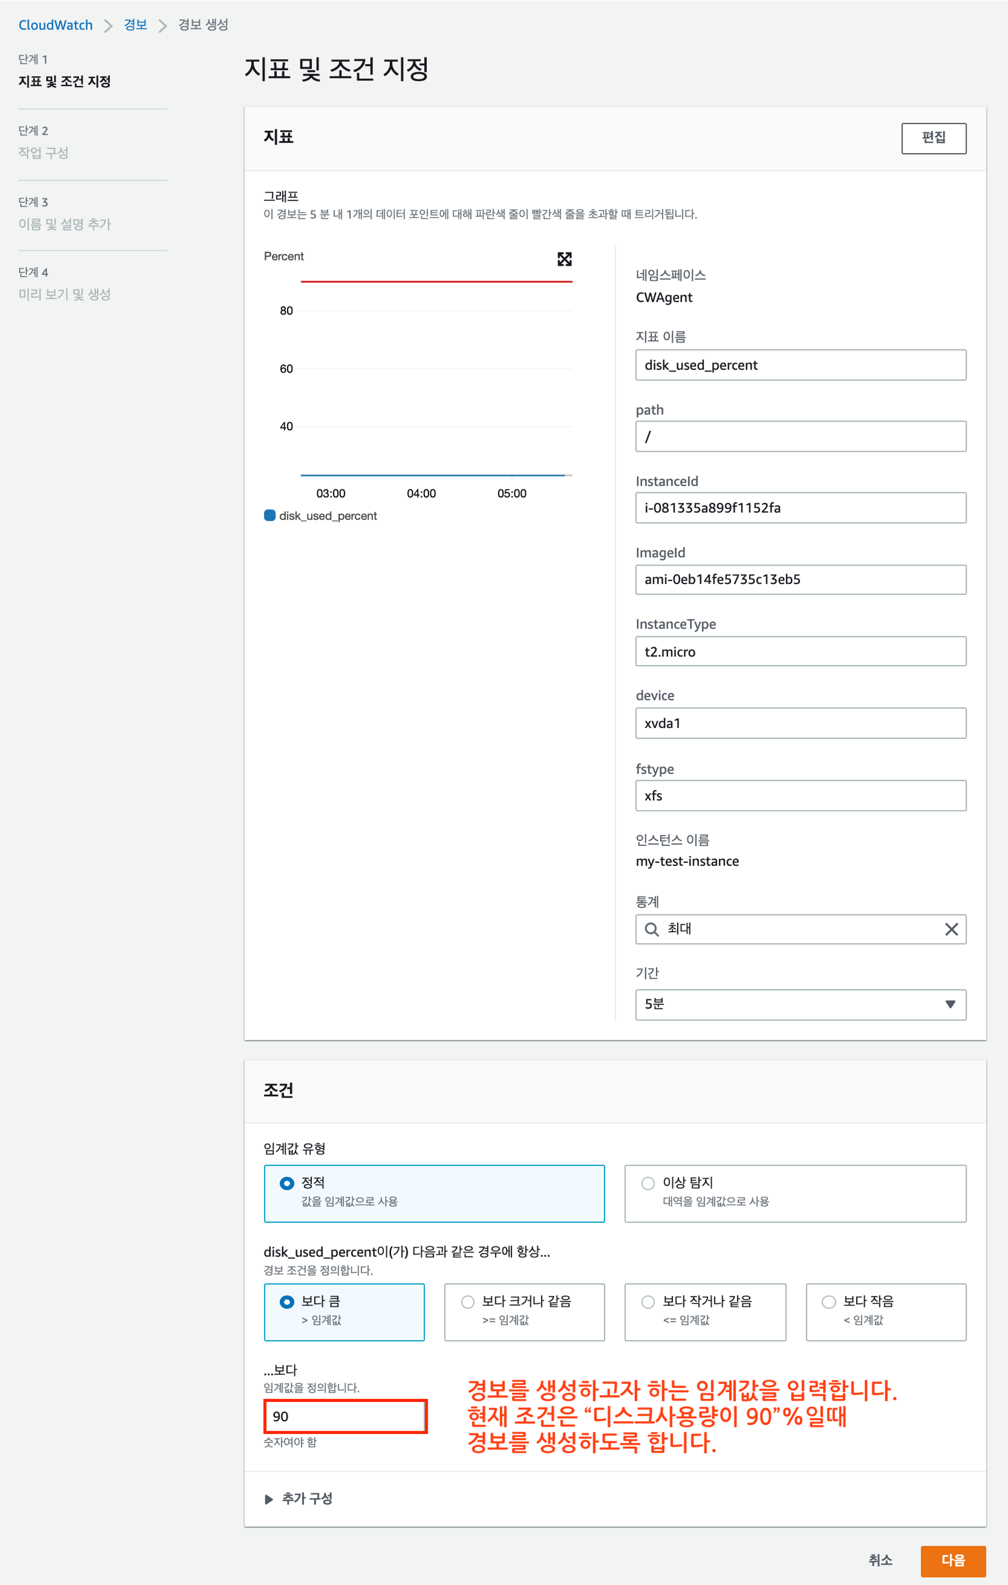
Task: Choose 보다 크거나 같음 condition
Action: coord(468,1301)
